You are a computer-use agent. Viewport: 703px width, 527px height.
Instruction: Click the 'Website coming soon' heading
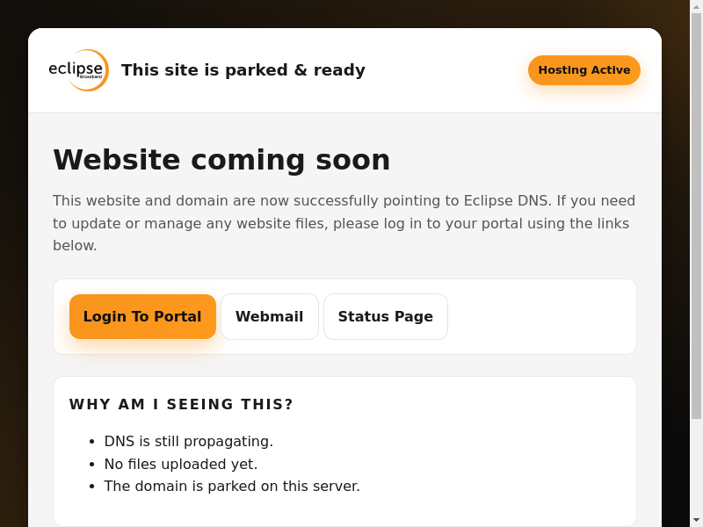click(221, 160)
